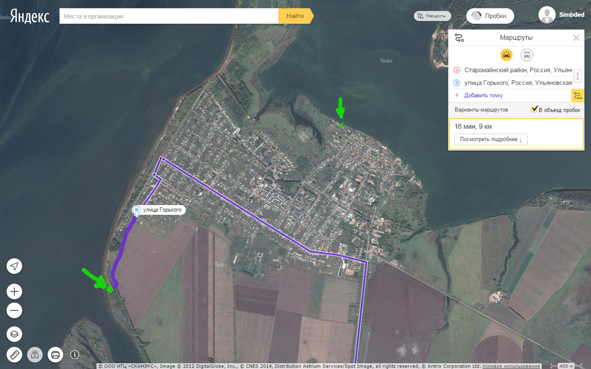The width and height of the screenshot is (591, 369).
Task: Zoom in with the plus button
Action: click(x=14, y=292)
